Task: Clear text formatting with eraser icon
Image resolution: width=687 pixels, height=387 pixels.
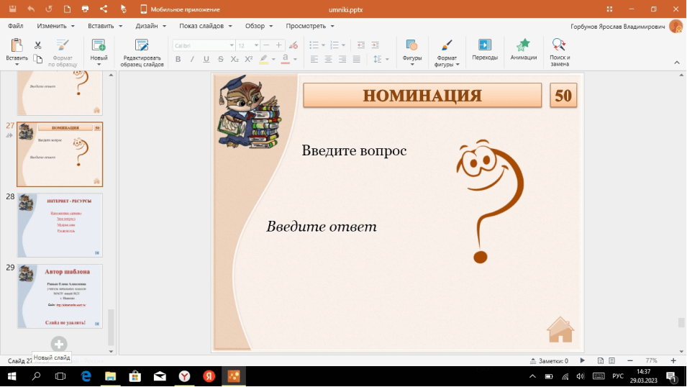Action: (294, 45)
